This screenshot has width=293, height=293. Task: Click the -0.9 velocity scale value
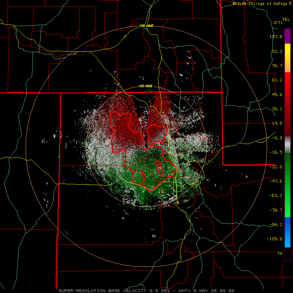277,138
